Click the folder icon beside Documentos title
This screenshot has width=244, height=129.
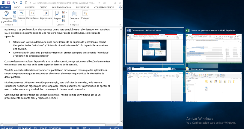pyautogui.click(x=187, y=69)
